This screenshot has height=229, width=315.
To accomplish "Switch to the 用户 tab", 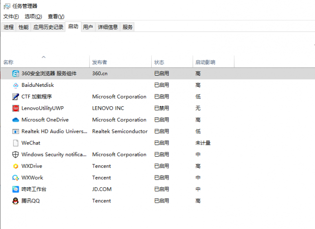I will [x=88, y=27].
